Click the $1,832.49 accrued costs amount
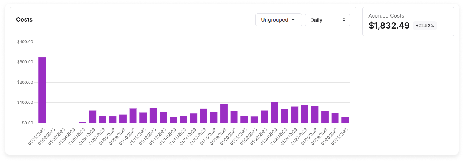This screenshot has height=162, width=464. pos(389,26)
